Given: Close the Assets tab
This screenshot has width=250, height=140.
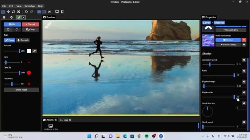Looking at the screenshot, I should pos(55,120).
